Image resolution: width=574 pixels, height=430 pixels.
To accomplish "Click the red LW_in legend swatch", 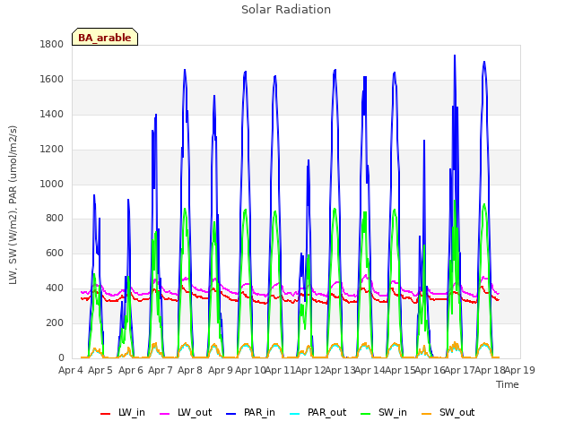I will pyautogui.click(x=106, y=414).
